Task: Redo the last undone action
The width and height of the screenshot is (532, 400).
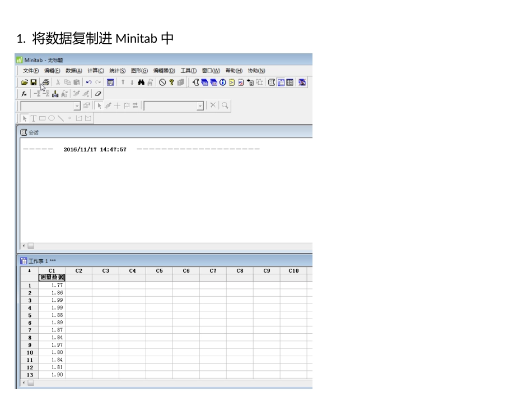Action: (x=98, y=82)
